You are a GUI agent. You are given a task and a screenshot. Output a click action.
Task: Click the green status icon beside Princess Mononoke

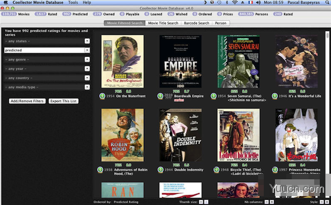coord(275,170)
